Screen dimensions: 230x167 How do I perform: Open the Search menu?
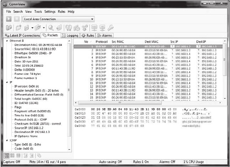click(18, 12)
